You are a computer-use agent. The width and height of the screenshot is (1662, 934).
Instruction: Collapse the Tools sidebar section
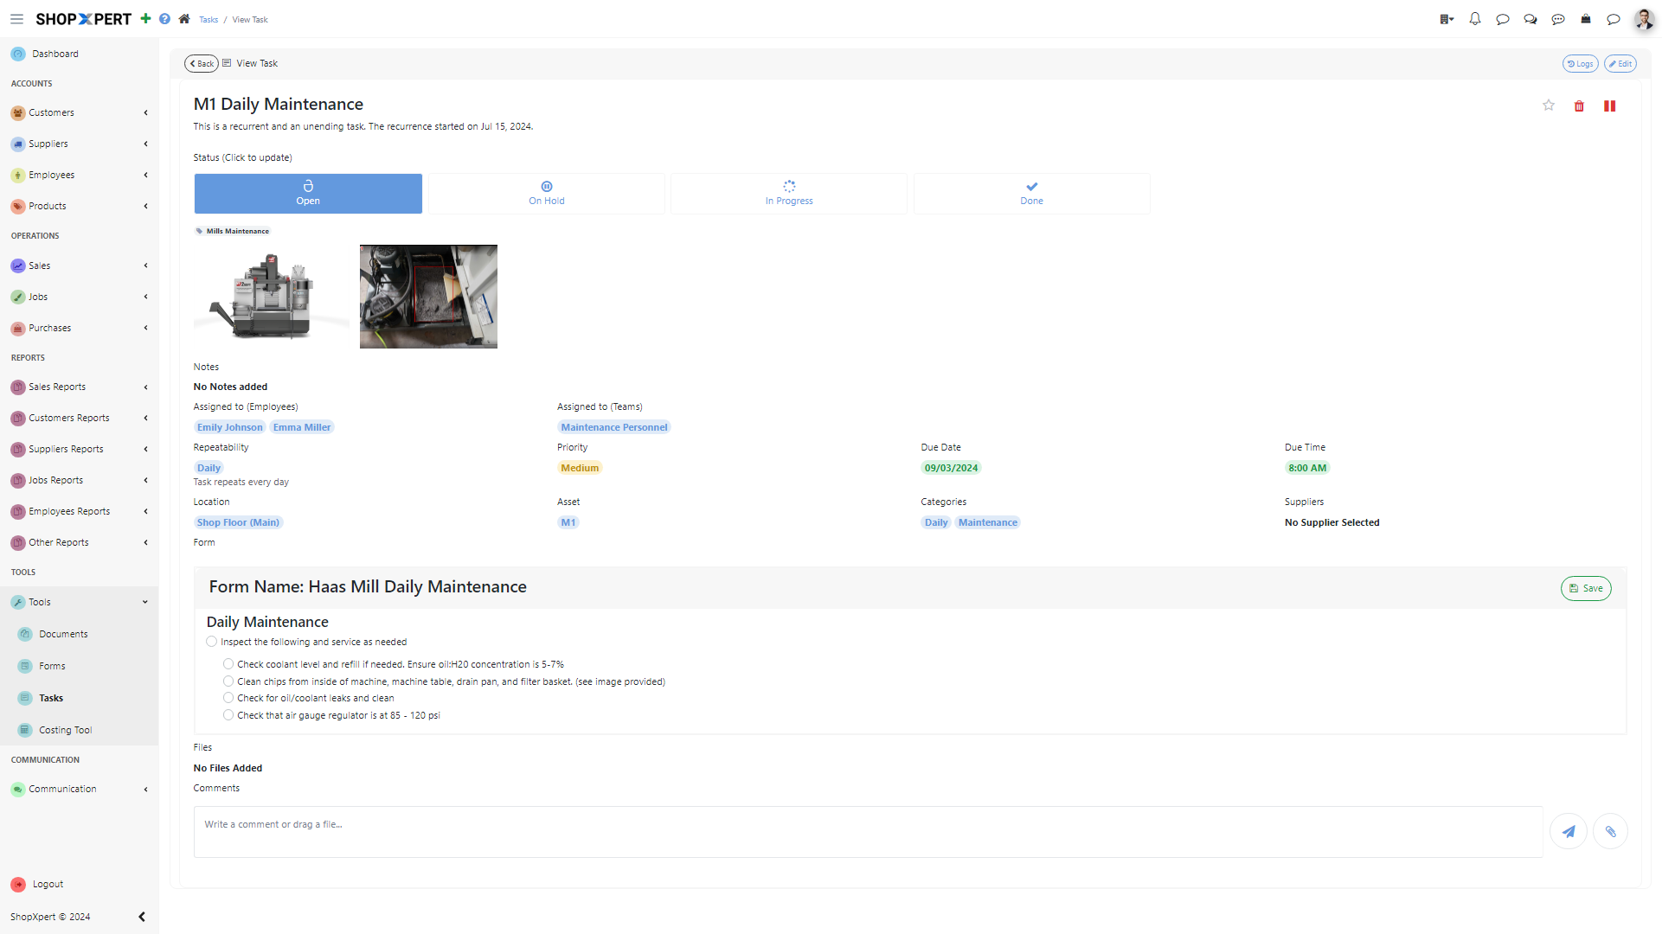[144, 602]
